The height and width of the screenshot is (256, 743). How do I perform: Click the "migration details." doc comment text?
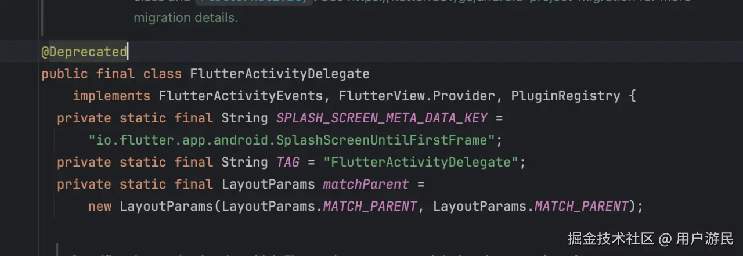186,18
